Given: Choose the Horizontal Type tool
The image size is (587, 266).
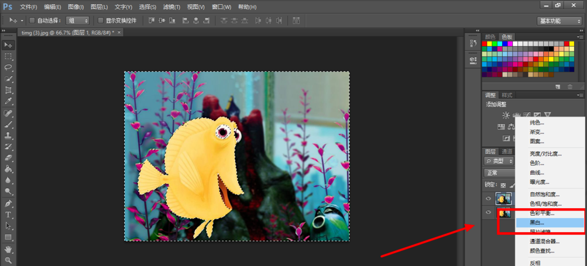Looking at the screenshot, I should 9,215.
